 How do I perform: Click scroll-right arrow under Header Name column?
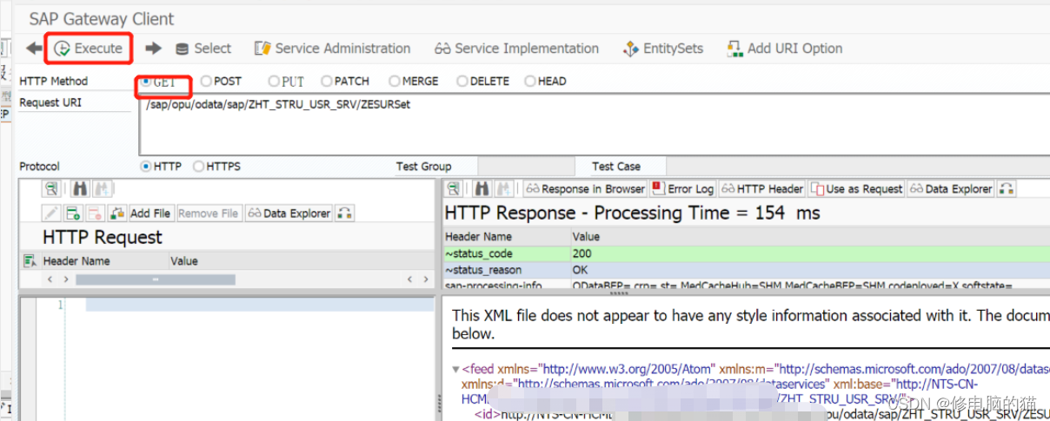pos(65,280)
